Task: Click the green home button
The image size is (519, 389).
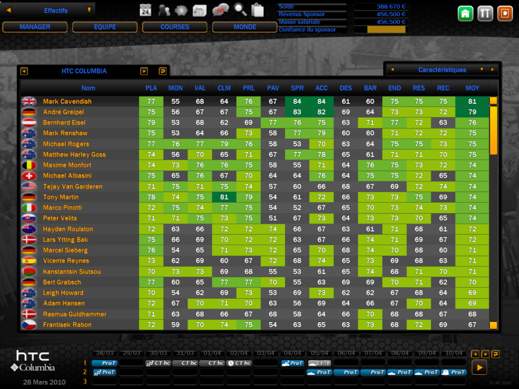Action: (465, 14)
